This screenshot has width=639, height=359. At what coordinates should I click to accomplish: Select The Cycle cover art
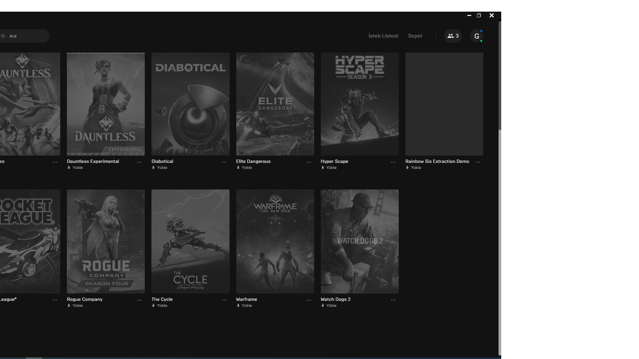click(190, 241)
